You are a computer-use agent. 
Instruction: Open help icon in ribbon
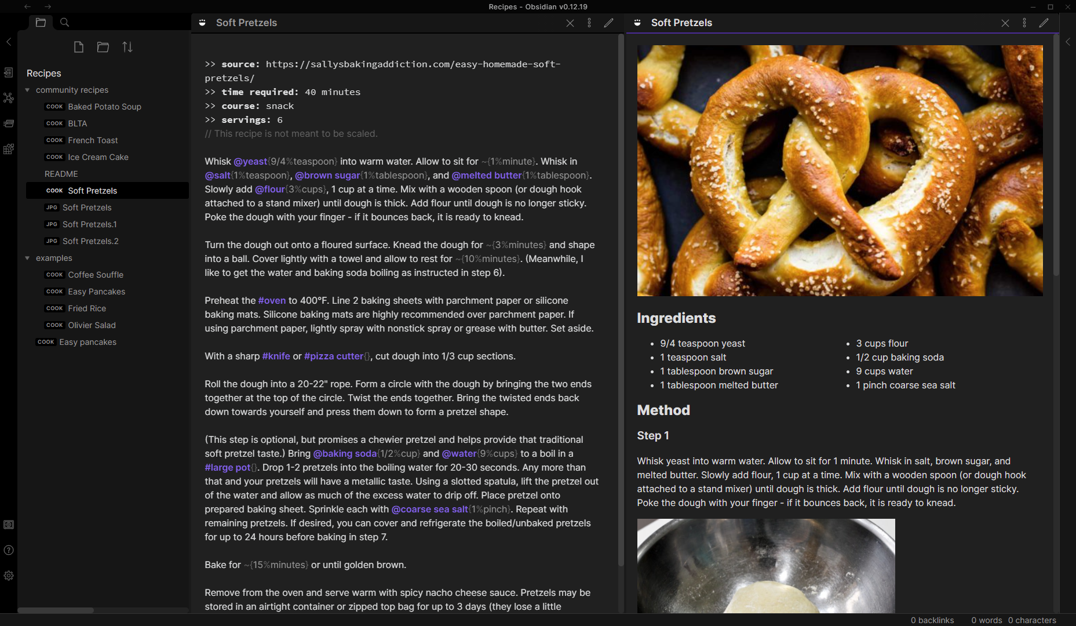[9, 550]
